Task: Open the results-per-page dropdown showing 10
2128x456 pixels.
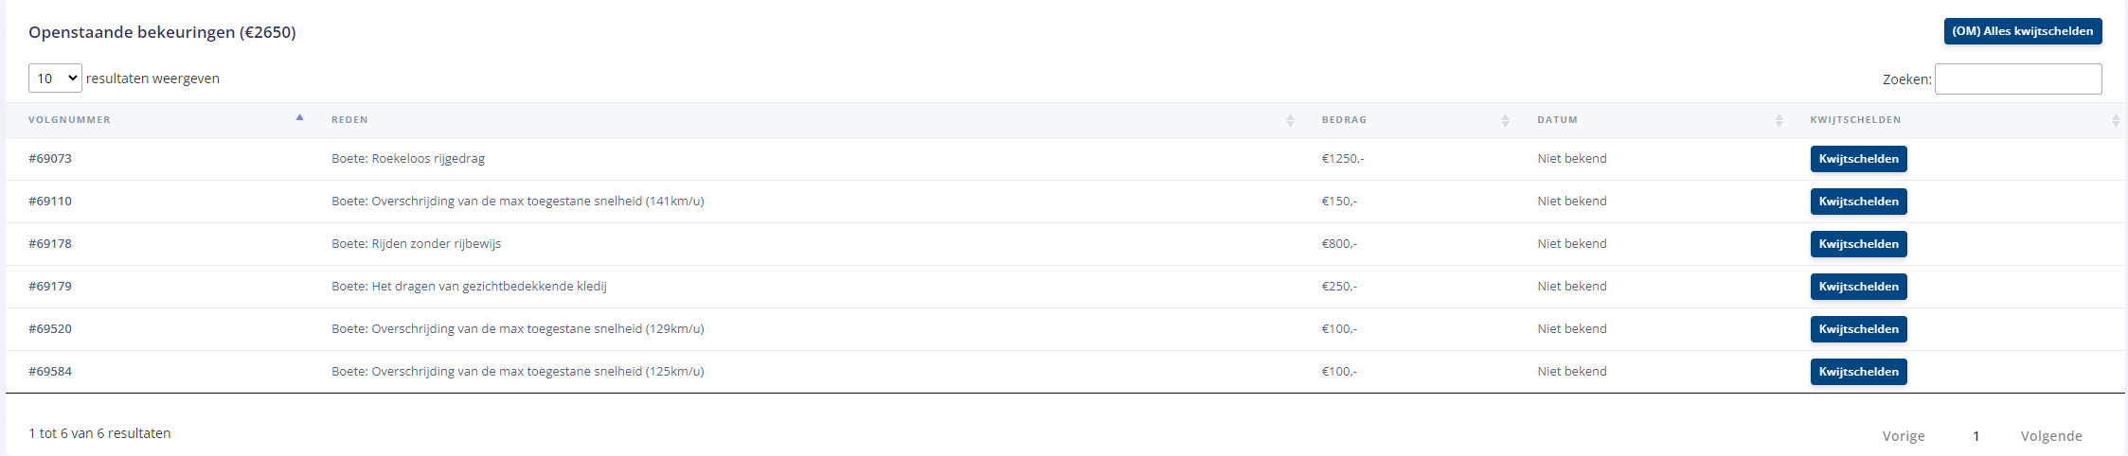Action: 55,78
